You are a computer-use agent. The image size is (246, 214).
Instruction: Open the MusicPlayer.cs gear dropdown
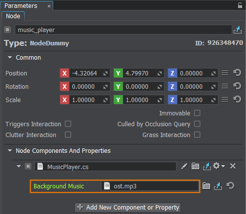tap(219, 166)
